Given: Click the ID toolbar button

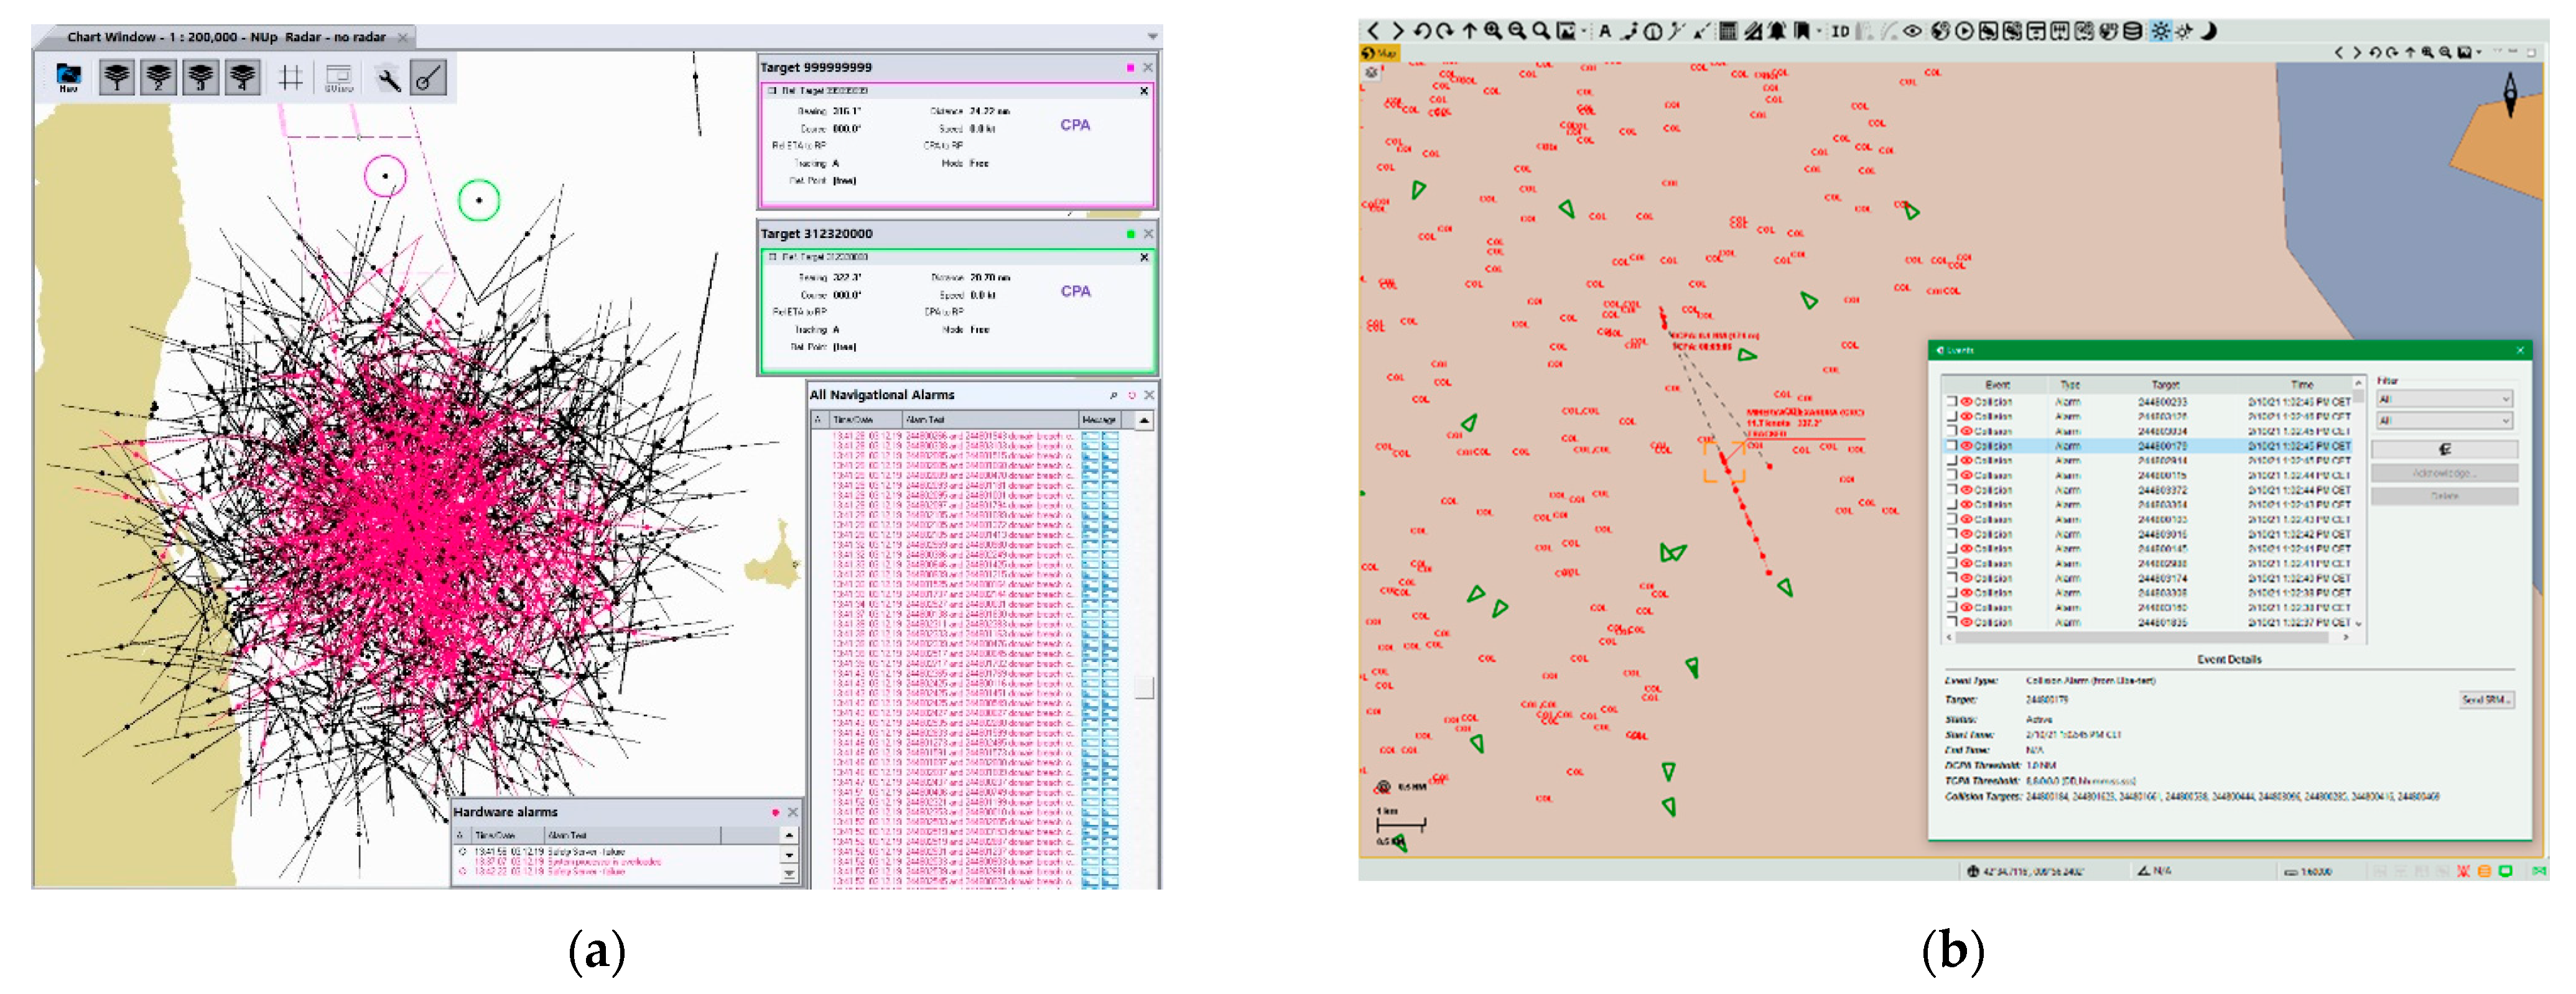Looking at the screenshot, I should click(x=1840, y=31).
